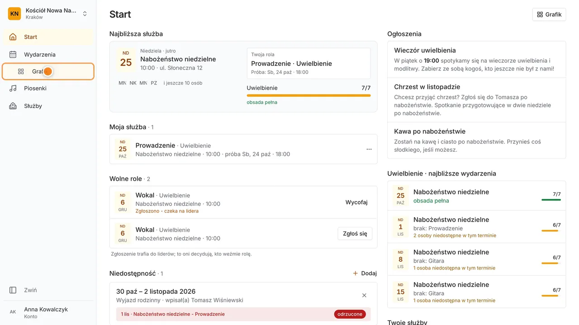
Task: Open Służby in the sidebar
Action: (x=48, y=106)
